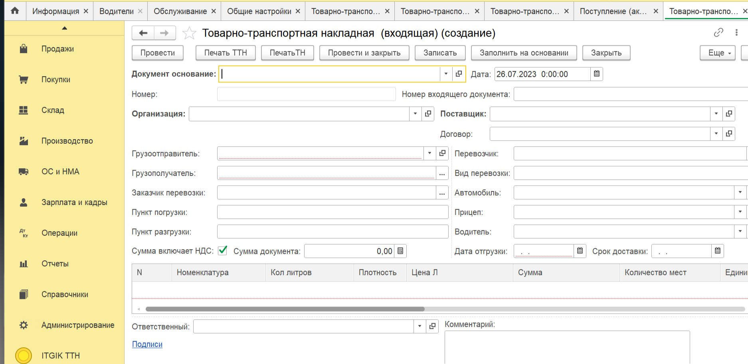The height and width of the screenshot is (364, 748).
Task: Switch to the Водители tab
Action: tap(116, 11)
